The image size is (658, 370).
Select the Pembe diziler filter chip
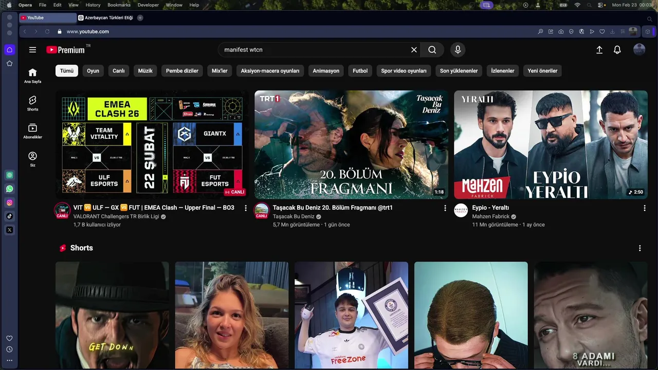click(x=182, y=71)
